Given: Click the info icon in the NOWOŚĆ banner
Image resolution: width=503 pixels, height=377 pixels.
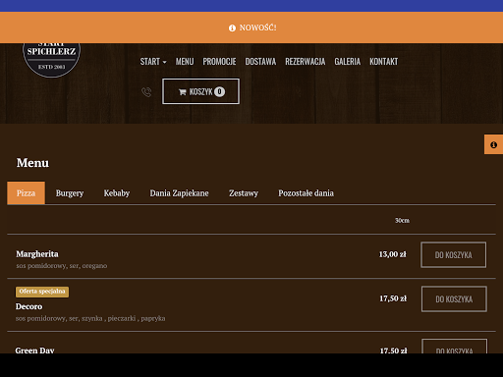Looking at the screenshot, I should click(232, 28).
